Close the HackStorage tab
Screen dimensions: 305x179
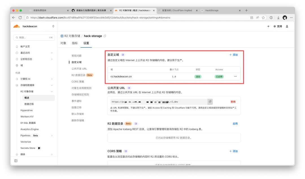pyautogui.click(x=240, y=10)
